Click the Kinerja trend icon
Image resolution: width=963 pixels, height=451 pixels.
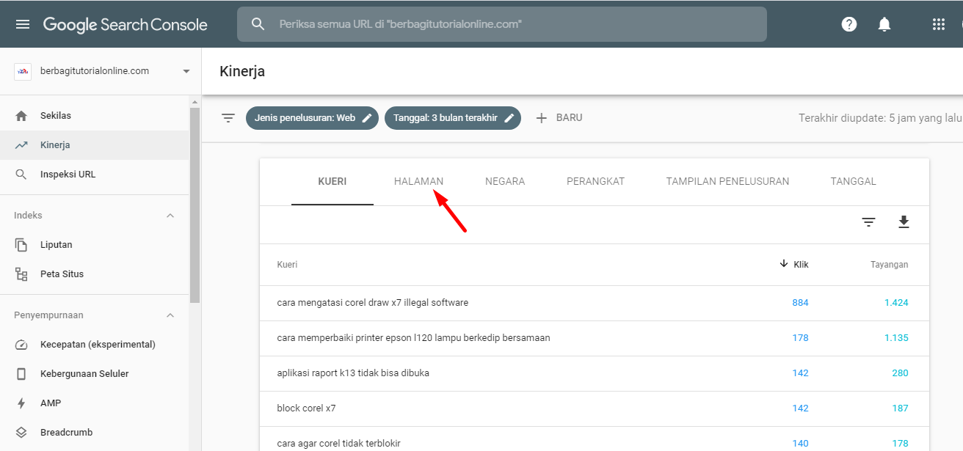click(21, 145)
